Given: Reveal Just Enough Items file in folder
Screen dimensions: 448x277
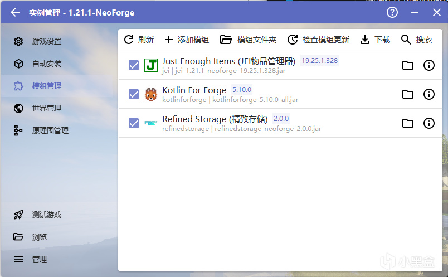Looking at the screenshot, I should pos(408,65).
